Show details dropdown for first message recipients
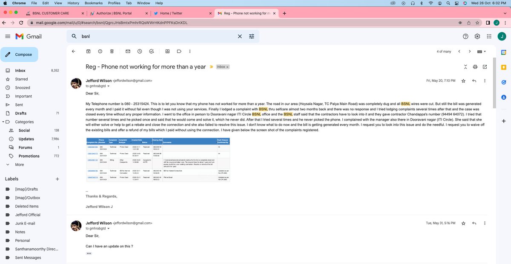 click(108, 86)
